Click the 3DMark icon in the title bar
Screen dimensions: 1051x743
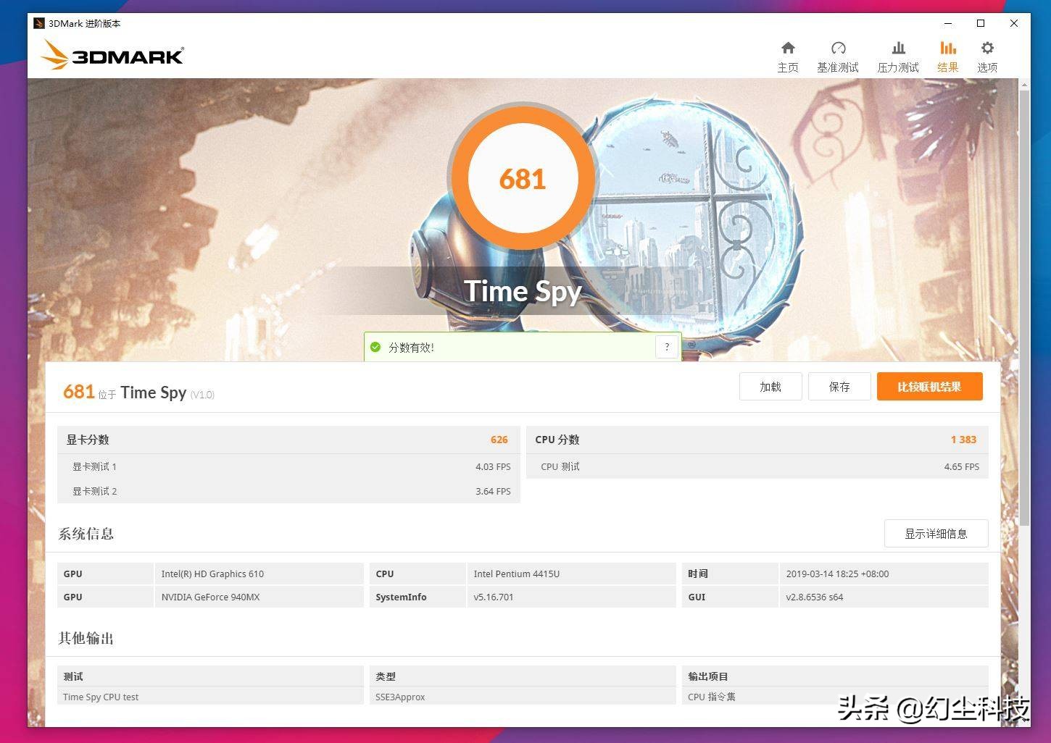[39, 23]
